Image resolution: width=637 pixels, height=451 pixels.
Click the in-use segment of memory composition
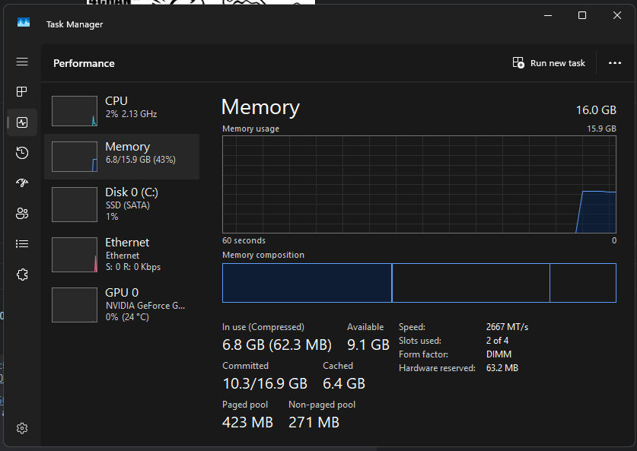point(307,283)
